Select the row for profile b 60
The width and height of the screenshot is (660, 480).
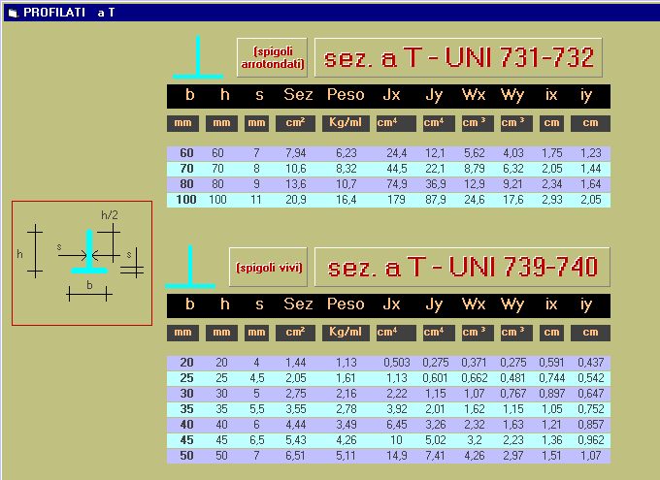coord(388,153)
